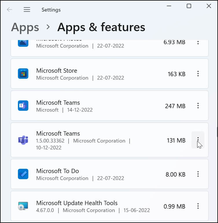Open options for Microsoft Photos 6.93 MB
Image resolution: width=218 pixels, height=223 pixels.
tap(198, 42)
